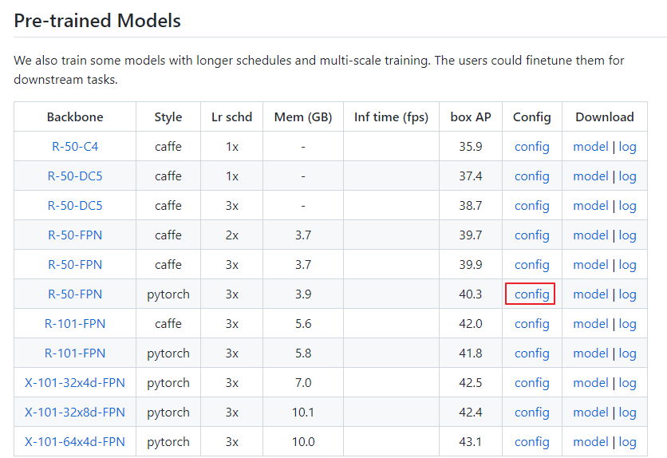Screen dimensions: 667x458
Task: Download model for R-101-FPN caffe row
Action: [590, 324]
